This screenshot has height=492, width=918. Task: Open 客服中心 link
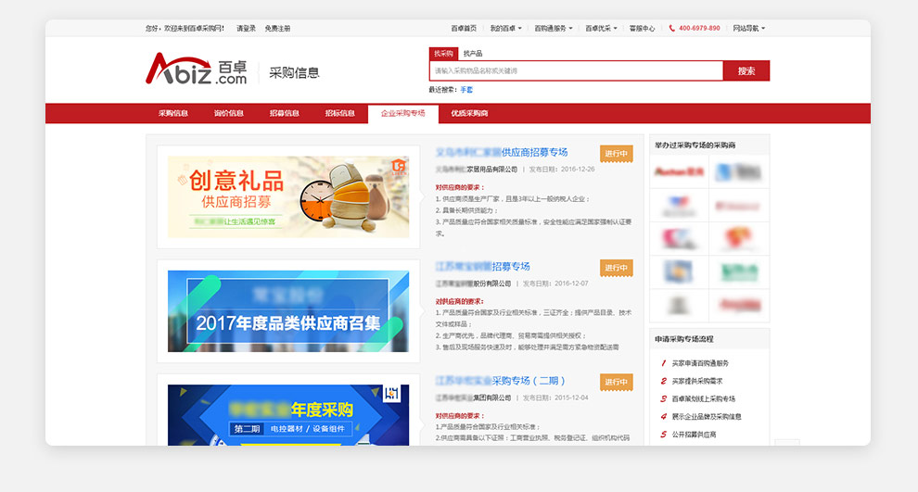[642, 28]
